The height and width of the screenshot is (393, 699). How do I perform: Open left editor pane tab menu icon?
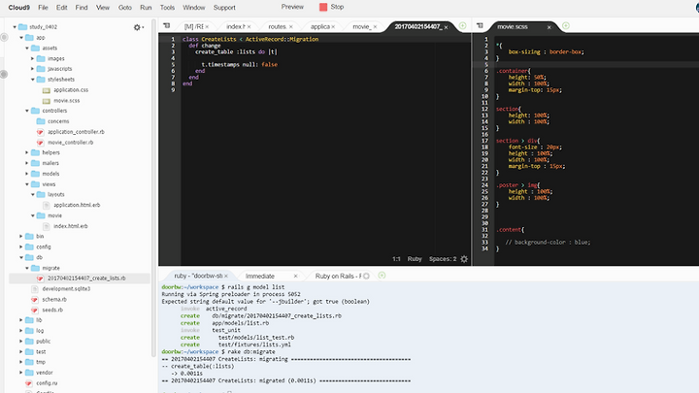(x=167, y=26)
